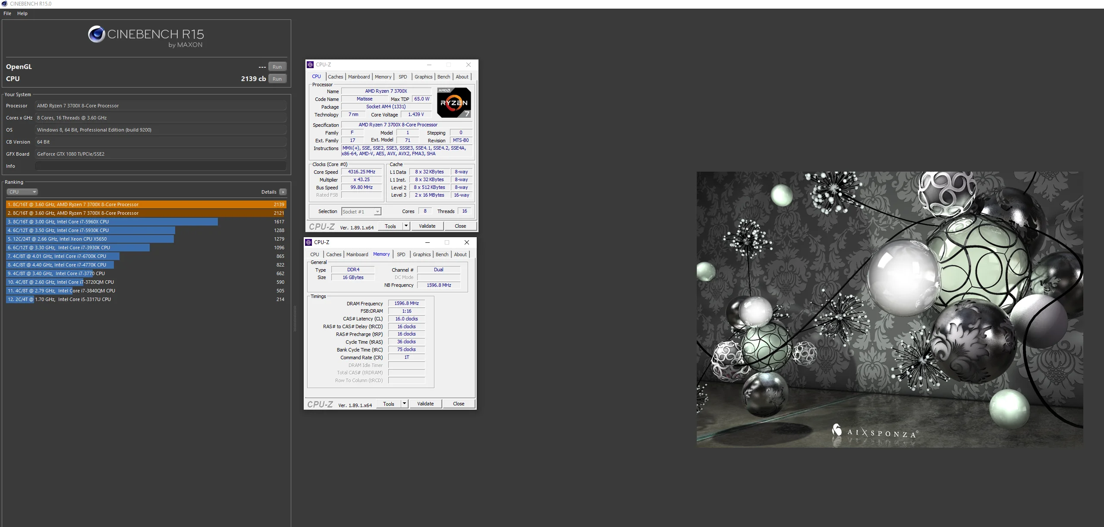The width and height of the screenshot is (1104, 527).
Task: Click Tools button in bottom CPU-Z window
Action: (x=389, y=404)
